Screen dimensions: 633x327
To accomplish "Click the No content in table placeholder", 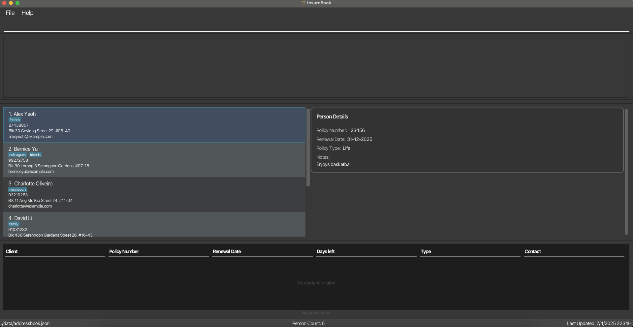I will coord(316,283).
